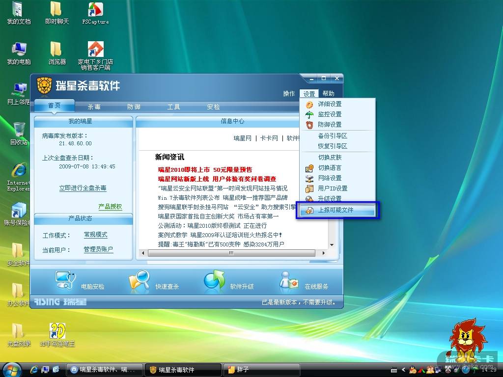The image size is (503, 377).
Task: Switch to the 胖子 taskbar folder window
Action: coord(261,370)
